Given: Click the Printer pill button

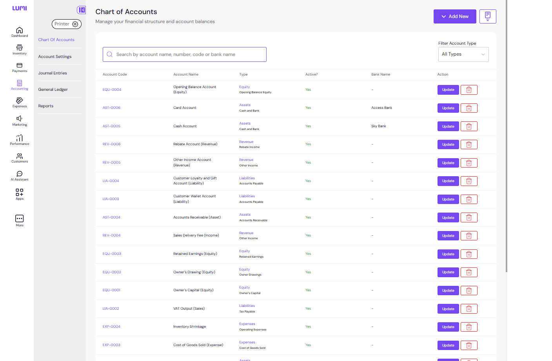Looking at the screenshot, I should [66, 24].
